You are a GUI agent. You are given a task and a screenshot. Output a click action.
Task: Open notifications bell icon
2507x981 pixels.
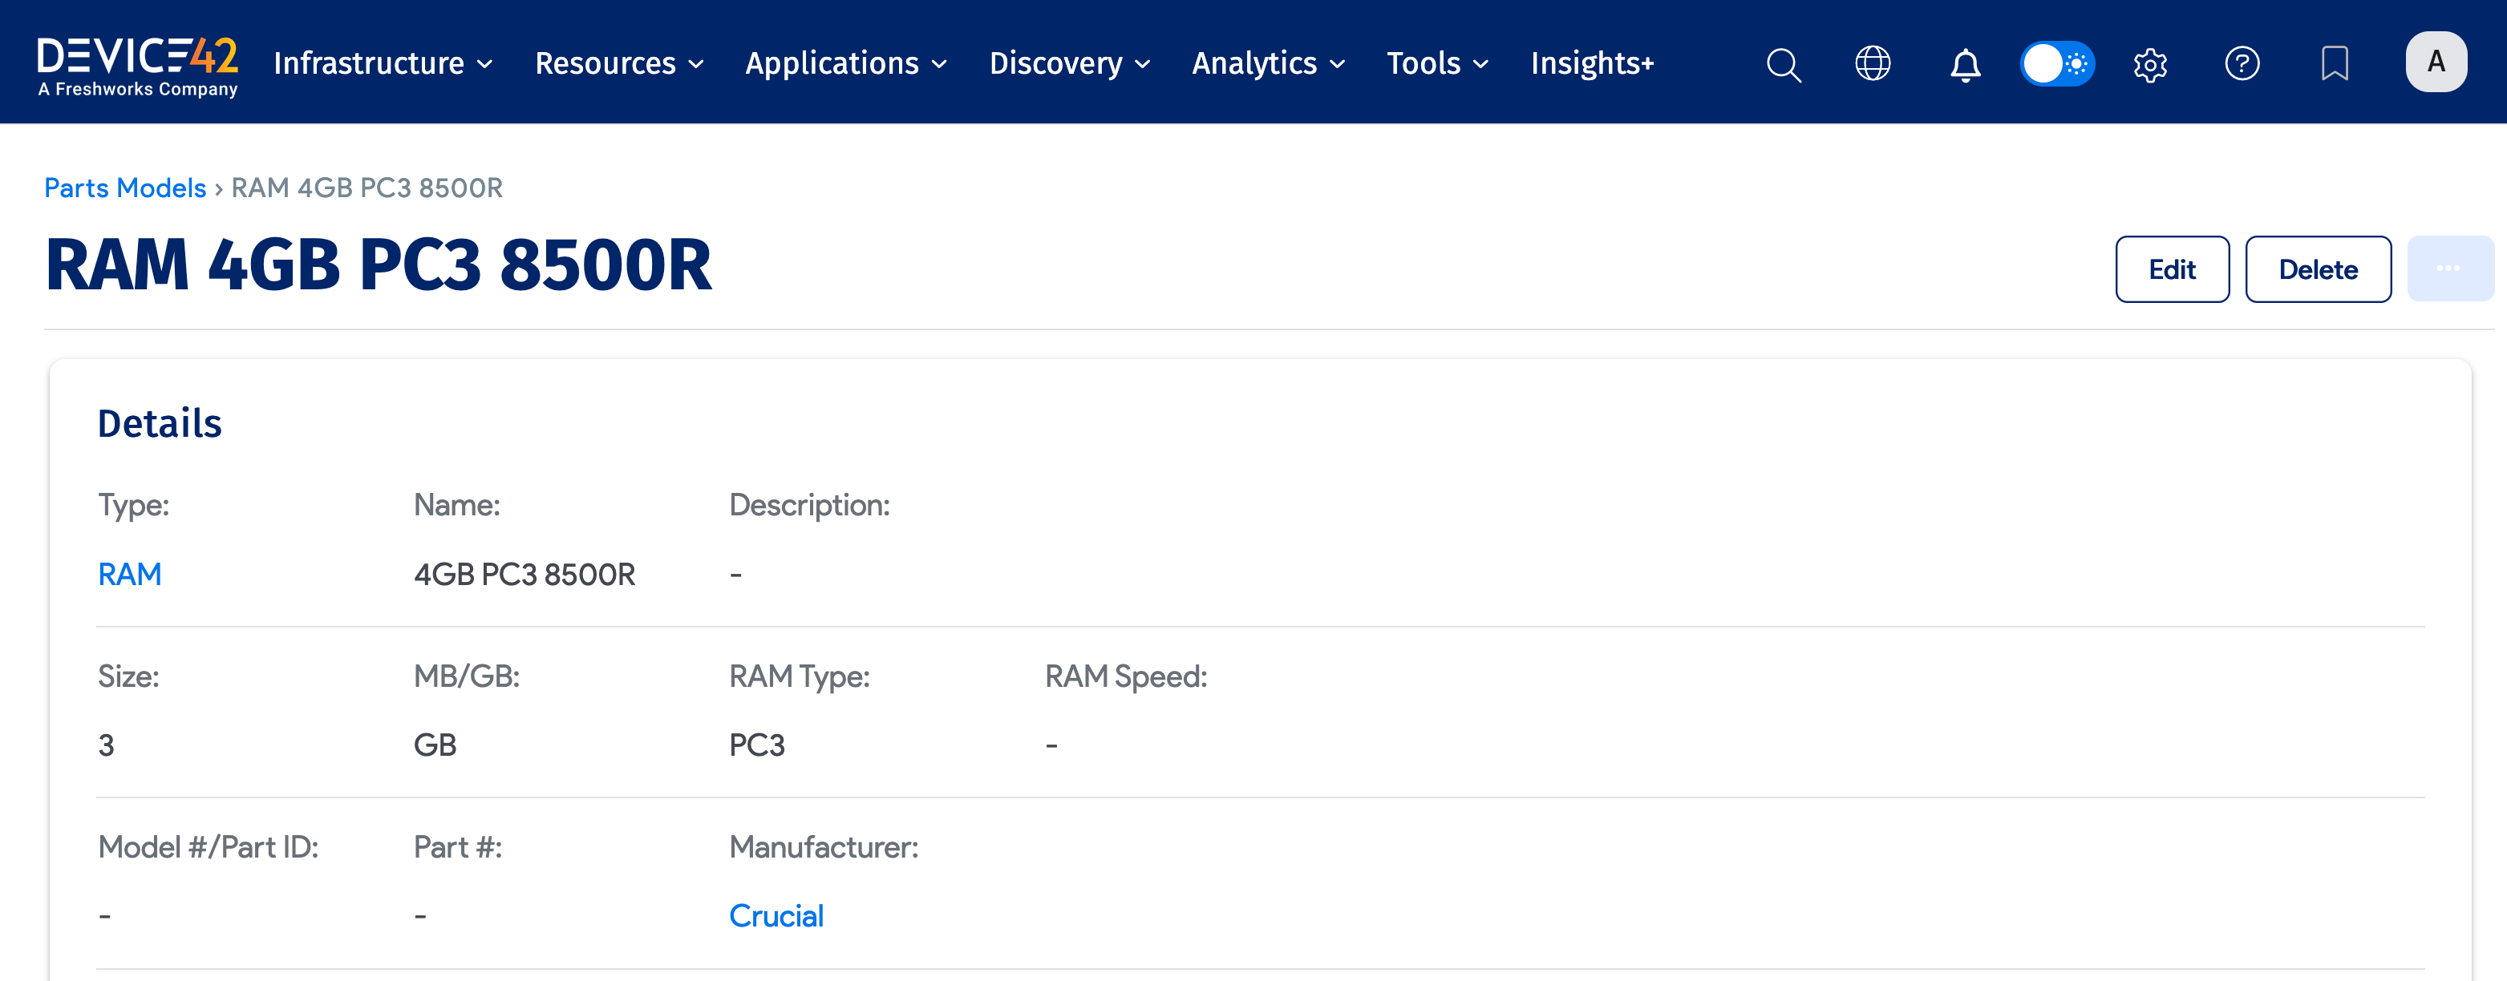(x=1965, y=64)
